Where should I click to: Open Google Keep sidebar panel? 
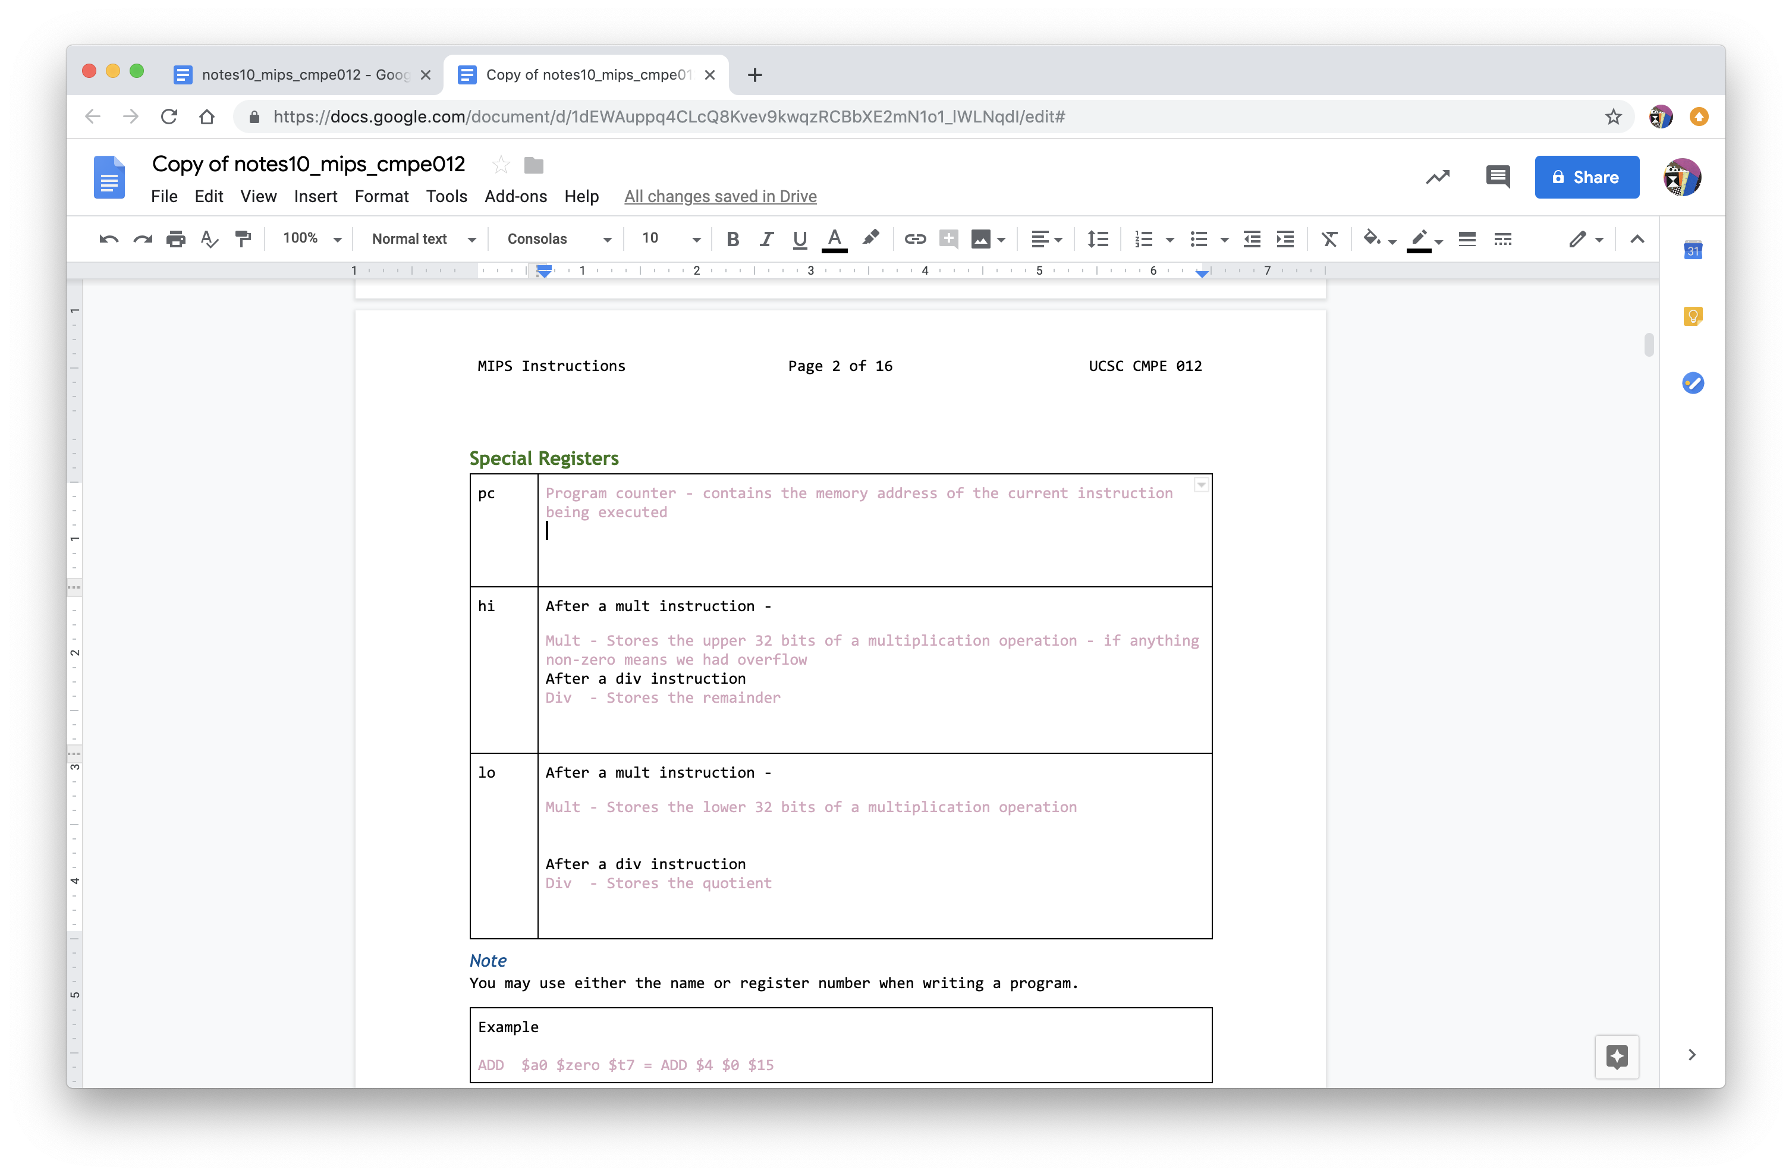click(x=1693, y=316)
